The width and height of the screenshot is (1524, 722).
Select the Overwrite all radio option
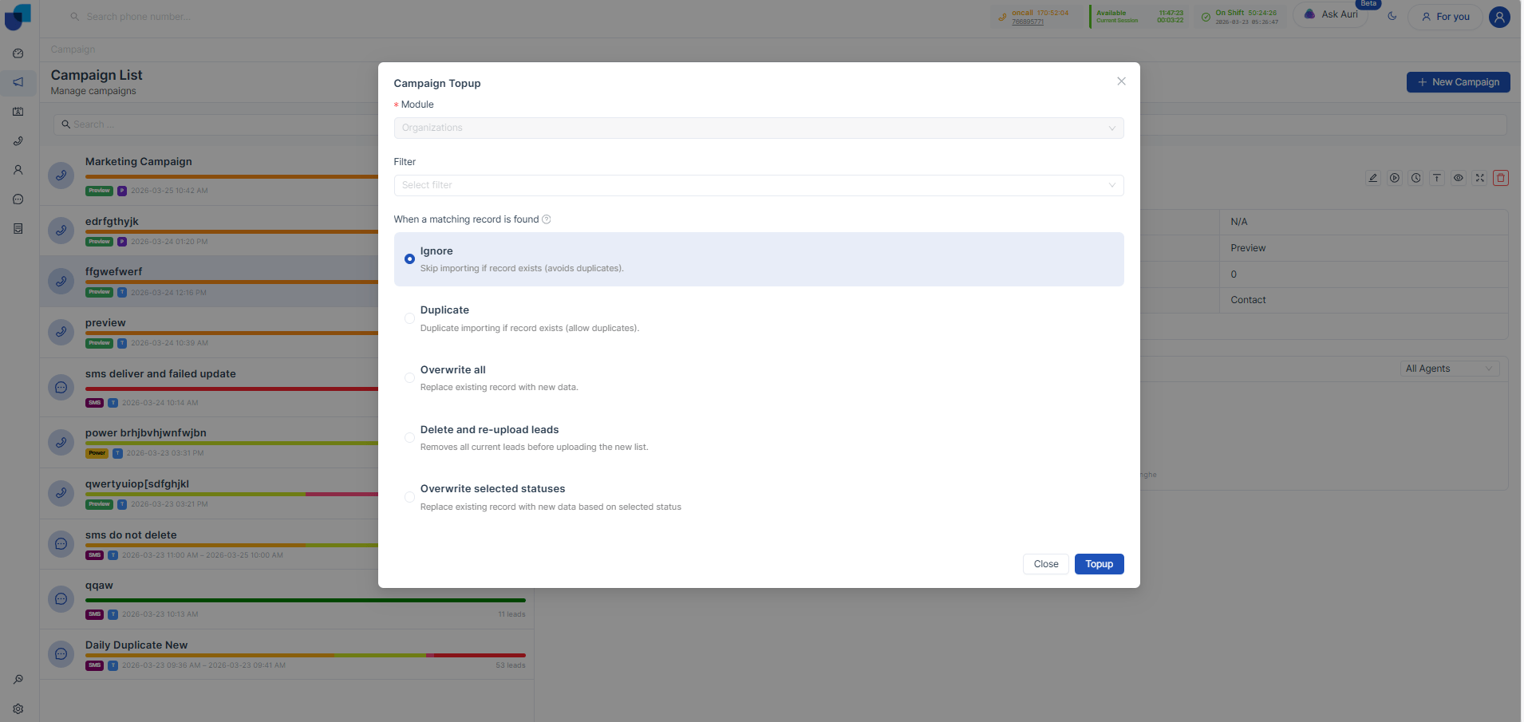[x=409, y=378]
